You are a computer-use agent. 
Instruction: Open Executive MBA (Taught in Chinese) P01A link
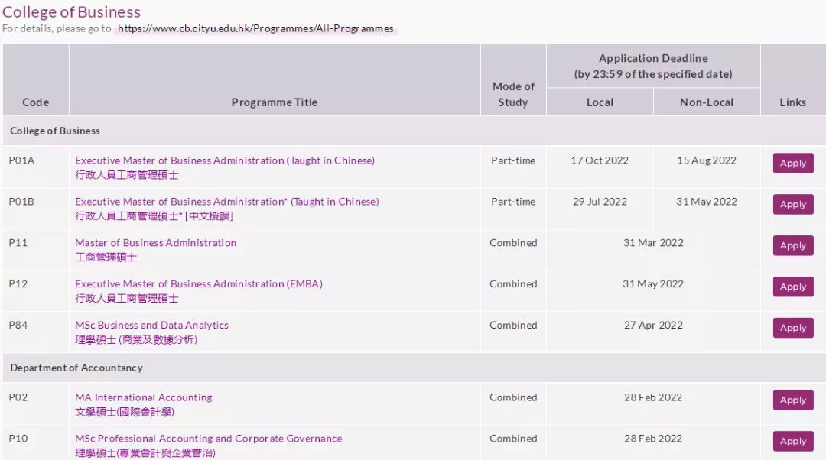(225, 160)
